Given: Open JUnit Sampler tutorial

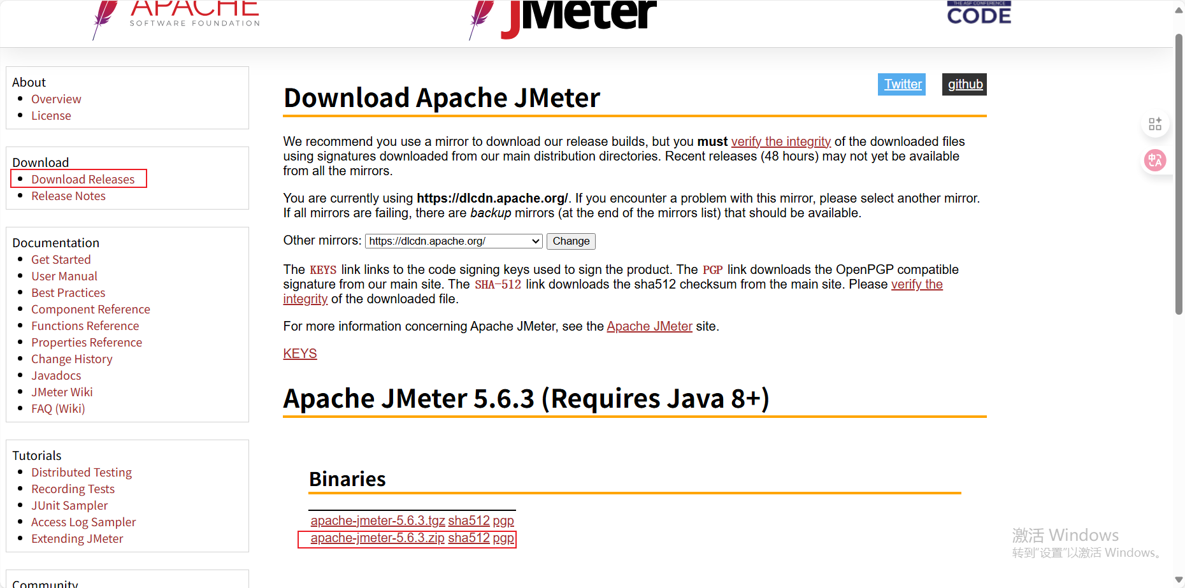Looking at the screenshot, I should coord(69,505).
